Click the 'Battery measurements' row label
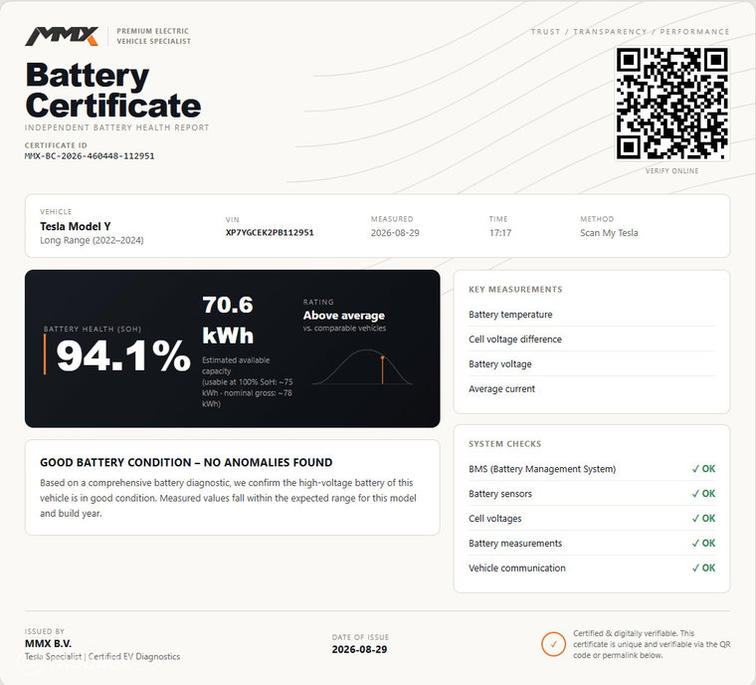 (515, 543)
